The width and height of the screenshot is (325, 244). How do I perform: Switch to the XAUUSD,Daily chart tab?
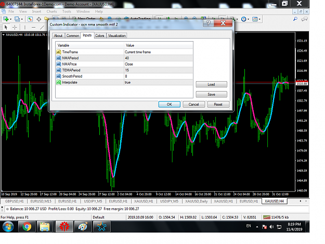(x=197, y=201)
